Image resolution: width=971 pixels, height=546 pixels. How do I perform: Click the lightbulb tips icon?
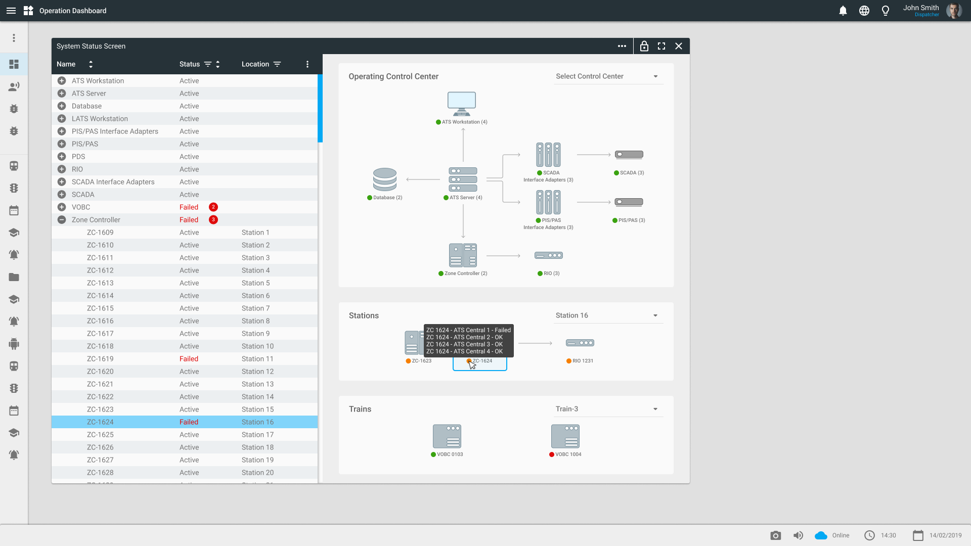tap(885, 11)
